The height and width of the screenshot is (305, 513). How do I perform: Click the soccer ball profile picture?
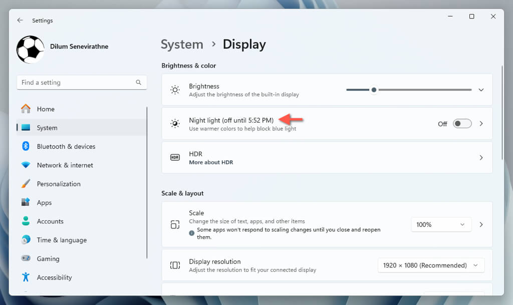(x=31, y=50)
